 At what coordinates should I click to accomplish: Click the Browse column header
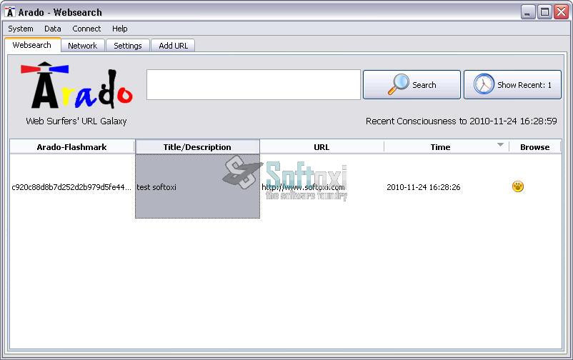point(534,147)
